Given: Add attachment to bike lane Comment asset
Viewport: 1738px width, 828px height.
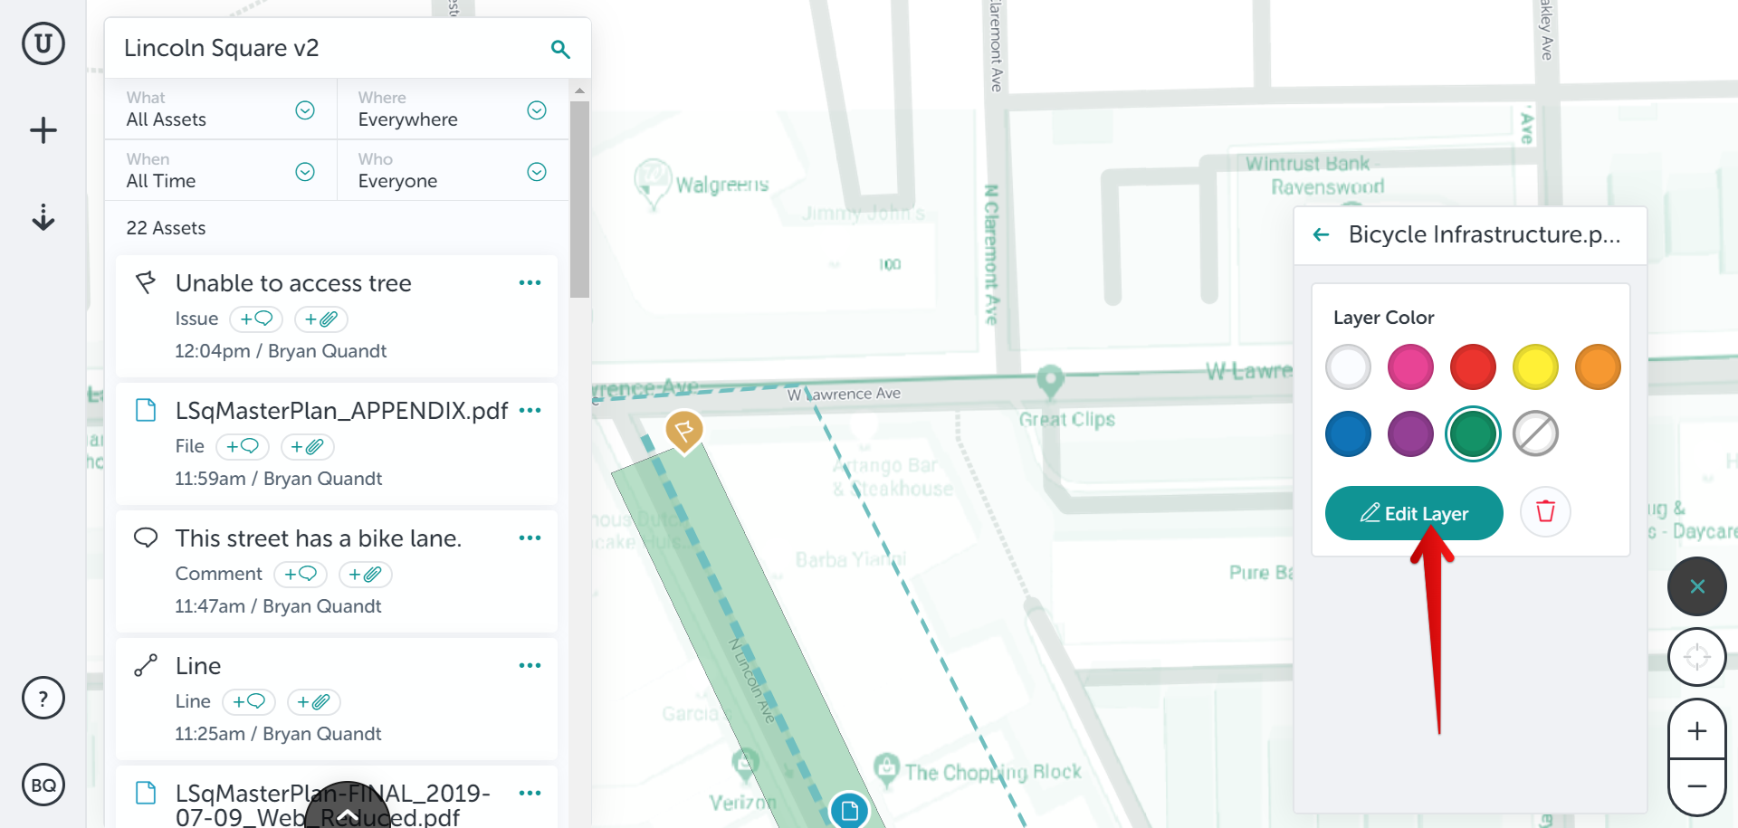Looking at the screenshot, I should pos(365,575).
